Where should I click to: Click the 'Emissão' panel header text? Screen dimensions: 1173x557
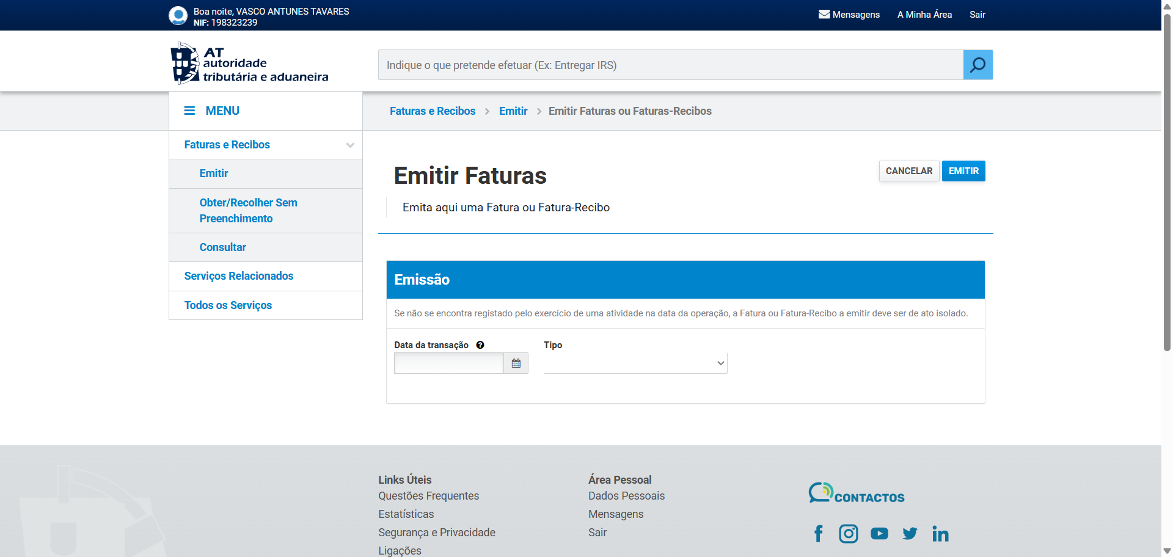coord(422,280)
